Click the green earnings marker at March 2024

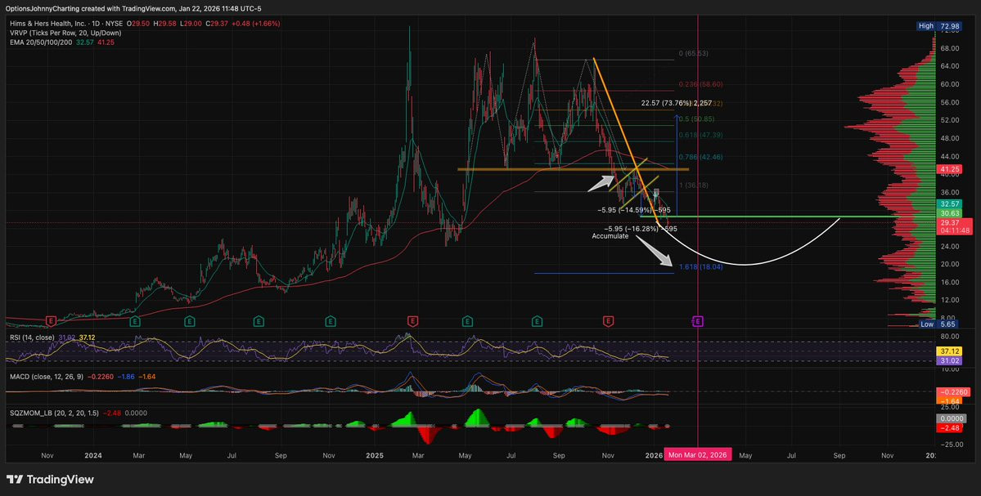tap(134, 321)
